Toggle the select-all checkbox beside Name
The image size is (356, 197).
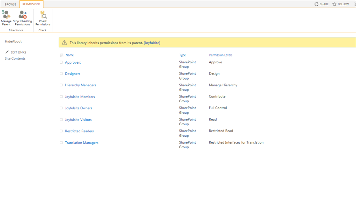tap(62, 55)
